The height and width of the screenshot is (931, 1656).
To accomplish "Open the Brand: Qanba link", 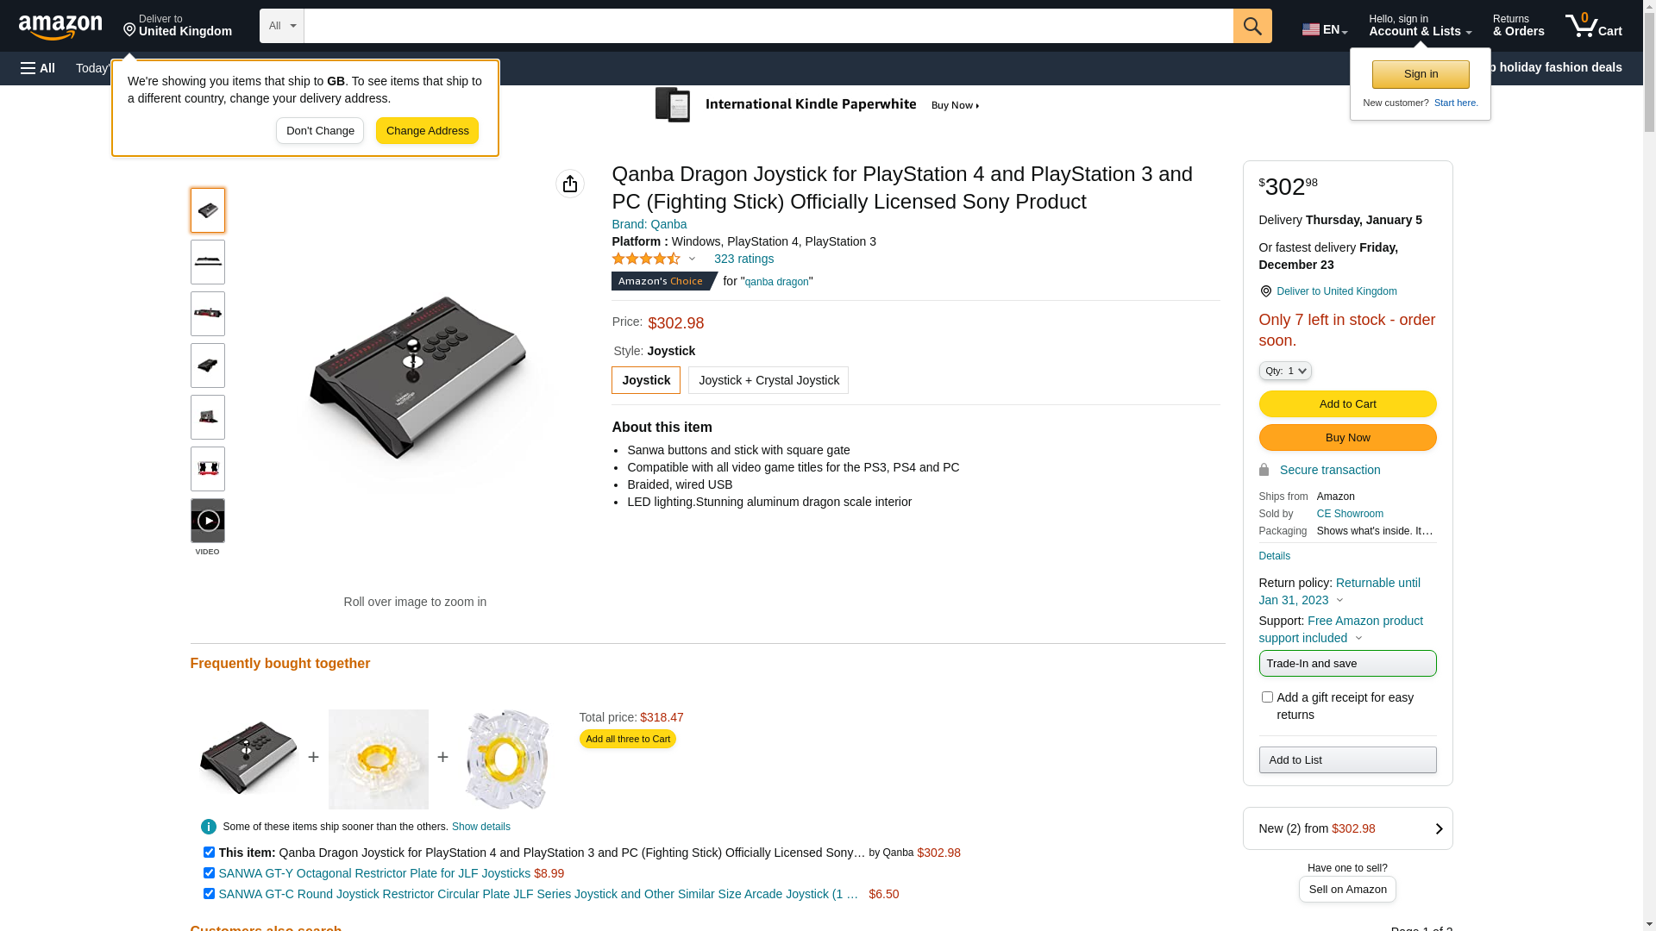I will click(649, 224).
